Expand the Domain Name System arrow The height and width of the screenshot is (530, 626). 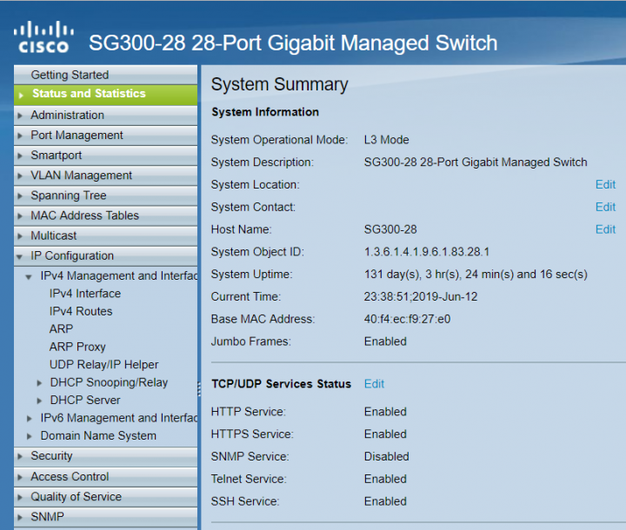tap(30, 437)
